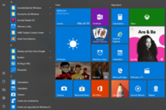The height and width of the screenshot is (110, 166).
Task: Expand Backup and Sync from Google chevron
Action: click(x=50, y=51)
